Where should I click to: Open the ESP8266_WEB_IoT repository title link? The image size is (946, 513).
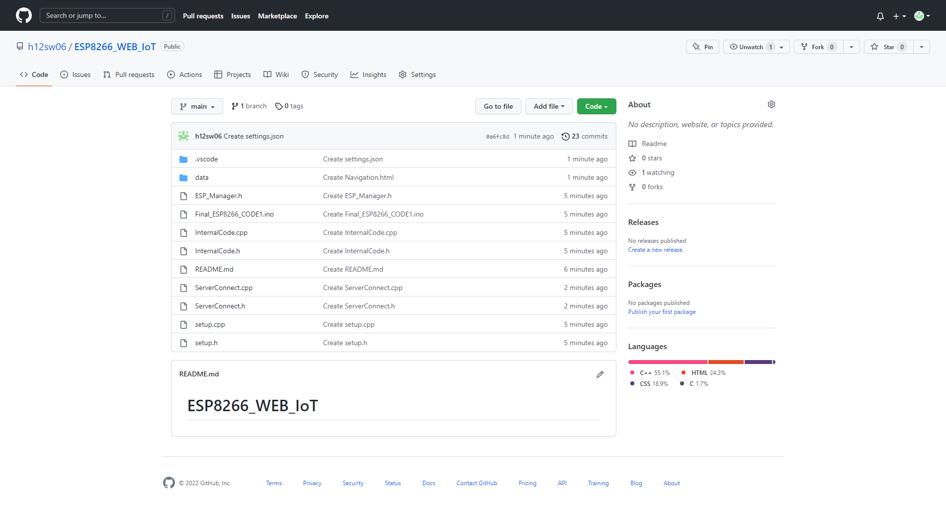pyautogui.click(x=115, y=47)
